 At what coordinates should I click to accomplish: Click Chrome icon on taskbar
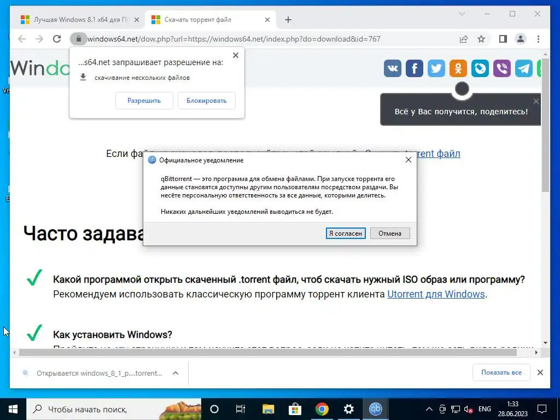(x=322, y=409)
